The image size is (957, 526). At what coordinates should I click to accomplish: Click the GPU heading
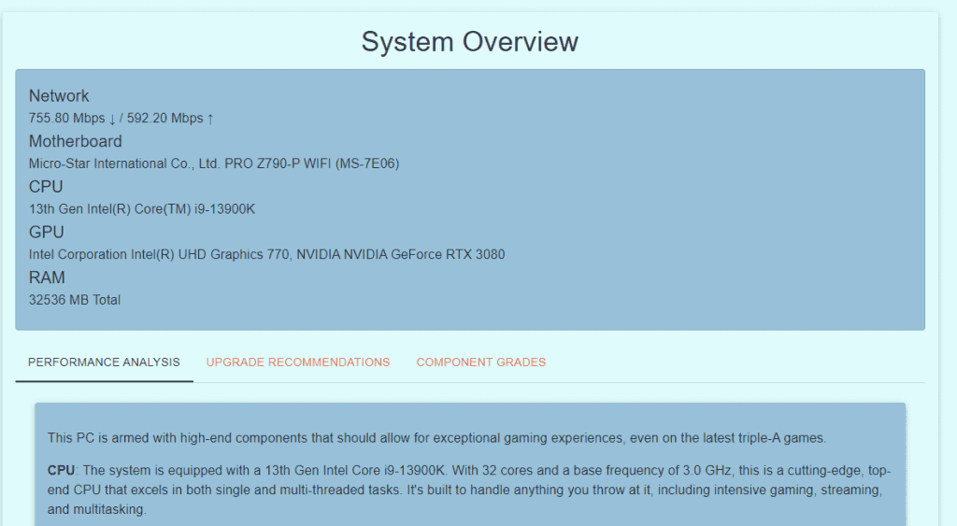46,233
